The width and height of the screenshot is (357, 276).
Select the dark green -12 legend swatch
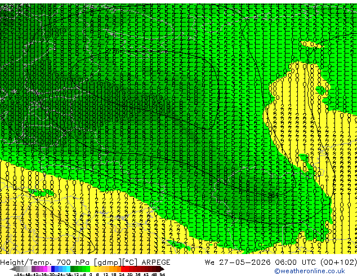pyautogui.click(x=73, y=269)
